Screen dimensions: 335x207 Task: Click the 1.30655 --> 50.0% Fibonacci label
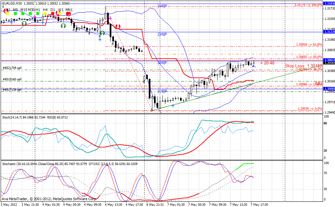pyautogui.click(x=309, y=57)
